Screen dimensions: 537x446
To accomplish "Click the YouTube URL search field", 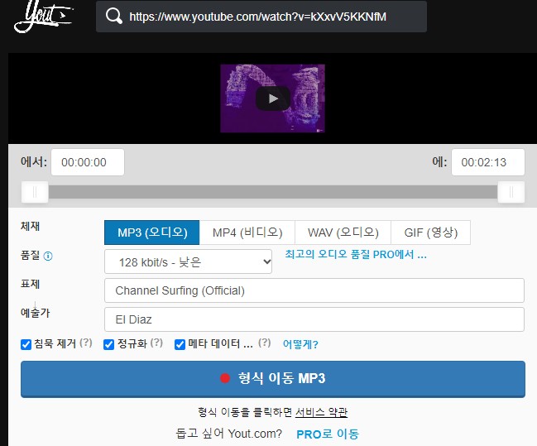I will tap(261, 17).
